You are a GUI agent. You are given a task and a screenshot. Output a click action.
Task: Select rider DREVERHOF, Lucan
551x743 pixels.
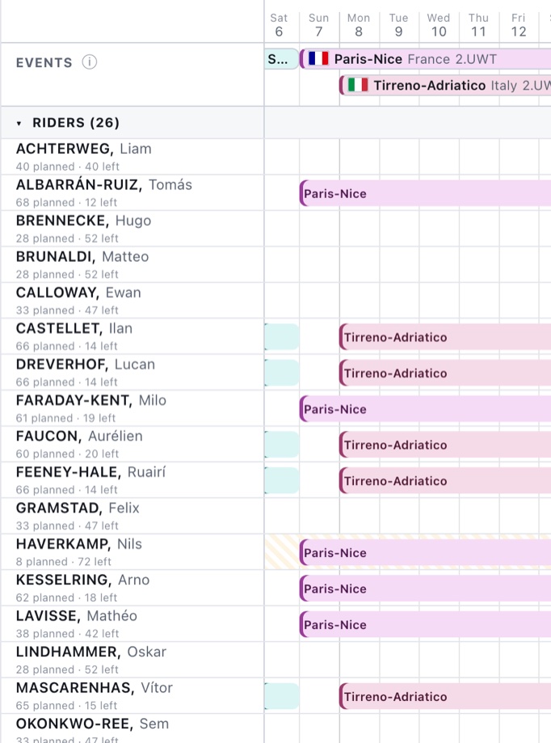click(132, 373)
